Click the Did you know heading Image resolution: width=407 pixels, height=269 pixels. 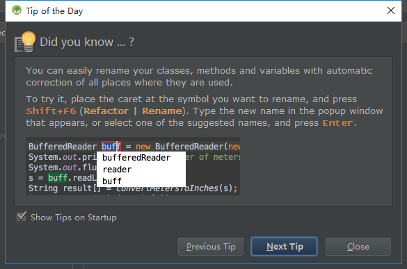click(87, 42)
